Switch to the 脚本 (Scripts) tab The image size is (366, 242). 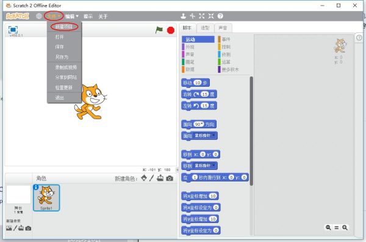pyautogui.click(x=187, y=28)
